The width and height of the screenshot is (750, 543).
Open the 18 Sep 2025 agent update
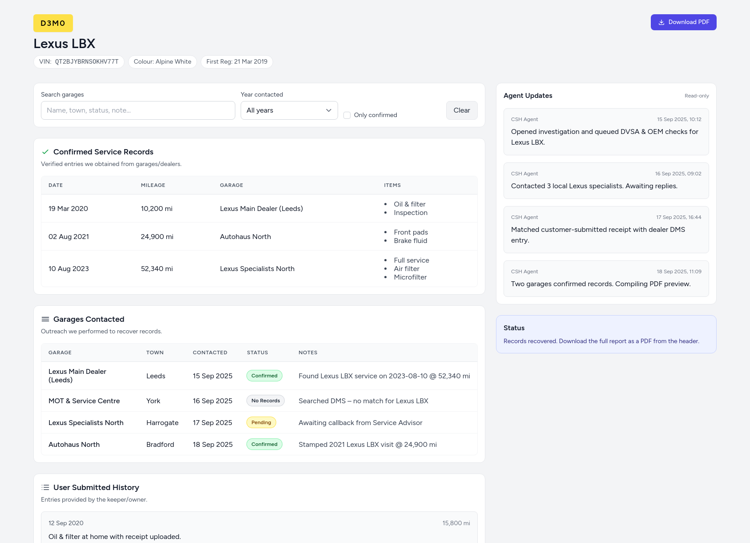pos(606,279)
